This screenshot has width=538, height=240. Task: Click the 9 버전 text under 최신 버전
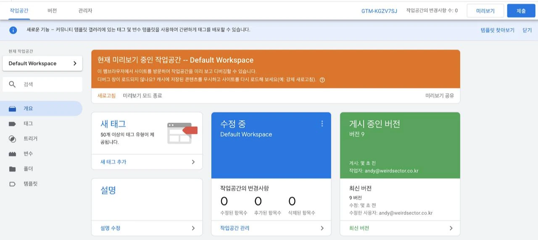[356, 198]
